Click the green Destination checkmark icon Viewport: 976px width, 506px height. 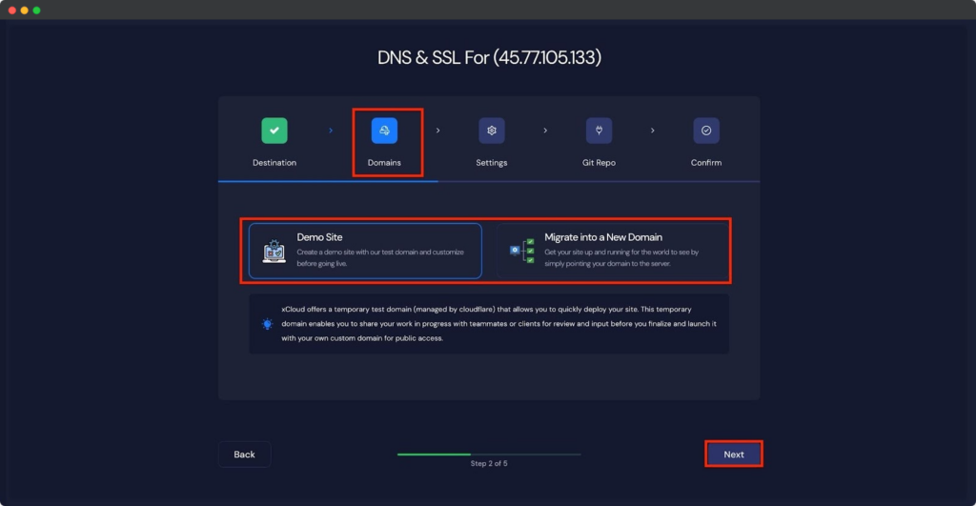point(274,131)
